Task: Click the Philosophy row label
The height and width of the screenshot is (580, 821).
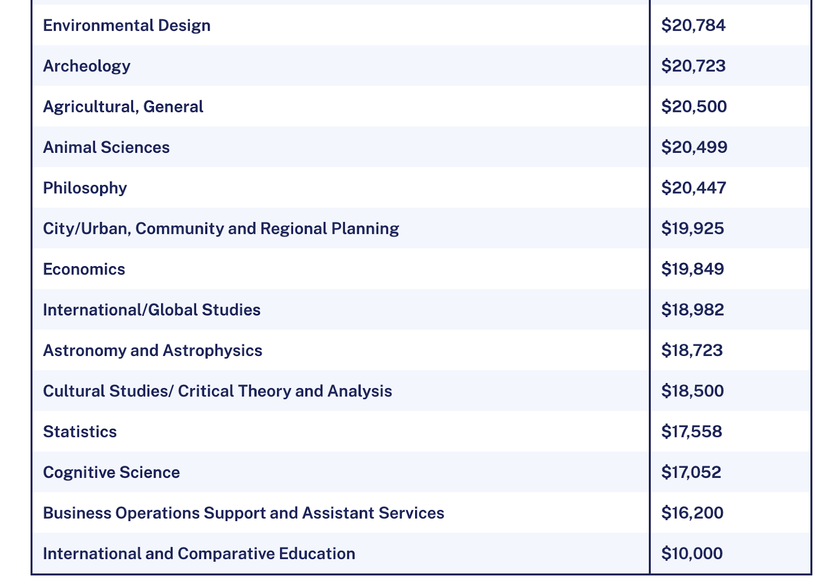Action: 85,188
